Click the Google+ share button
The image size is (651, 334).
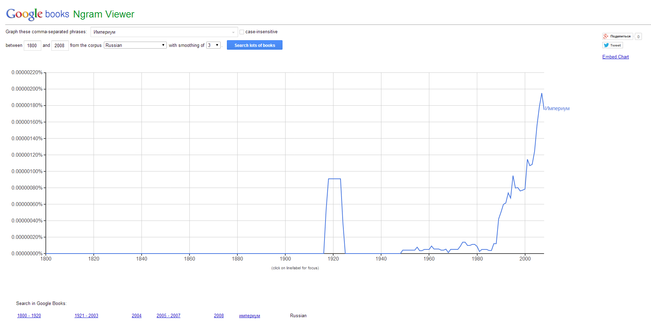click(x=617, y=36)
